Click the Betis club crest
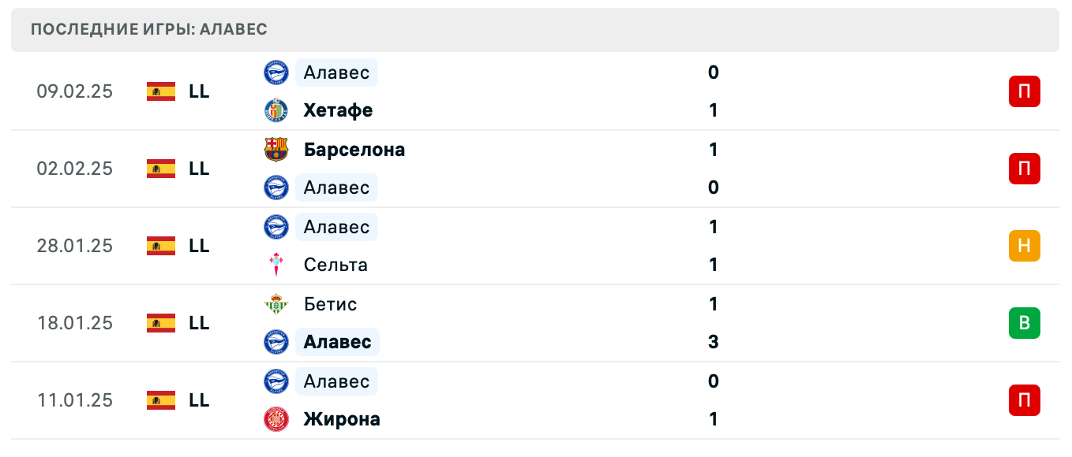 [x=275, y=304]
